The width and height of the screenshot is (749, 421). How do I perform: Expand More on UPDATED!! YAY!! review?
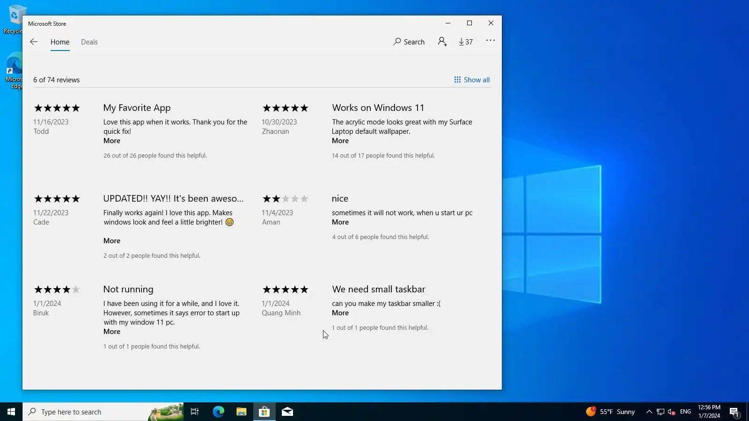click(x=112, y=241)
